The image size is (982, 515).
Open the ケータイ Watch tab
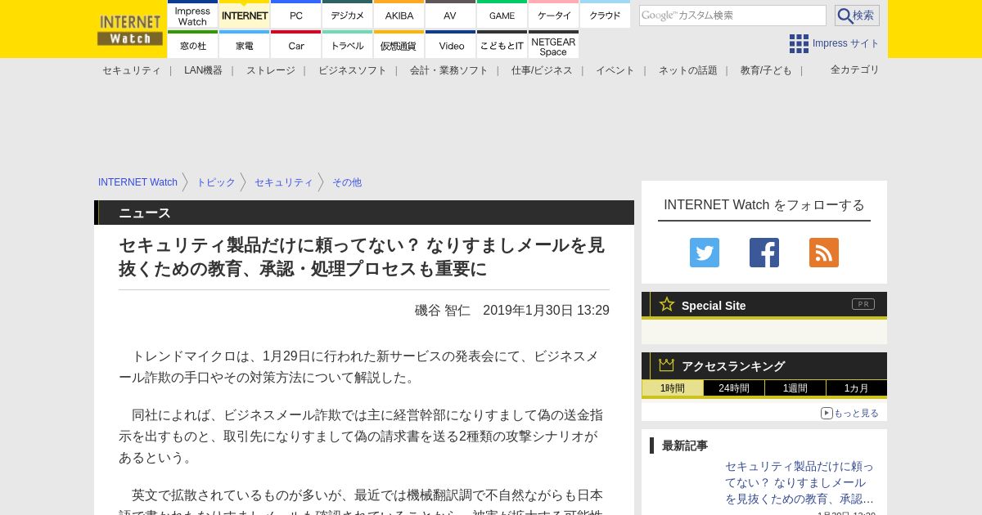pyautogui.click(x=554, y=15)
